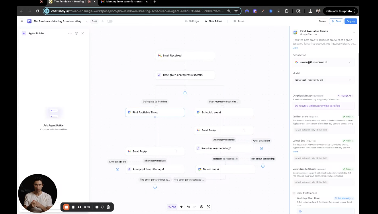Redo the canvas action
The image size is (378, 214).
point(195,207)
